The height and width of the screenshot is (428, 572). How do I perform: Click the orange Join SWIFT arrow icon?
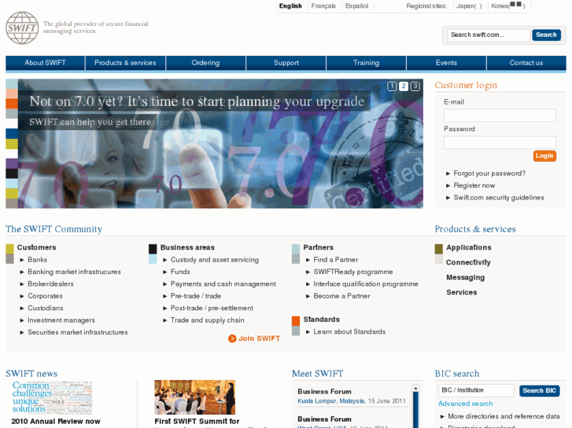pyautogui.click(x=232, y=338)
